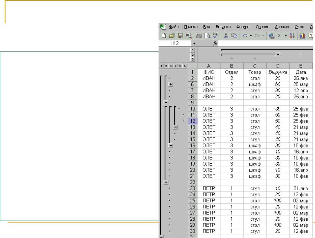The height and width of the screenshot is (238, 315).
Task: Copy selection using the Copy icon
Action: tap(234, 36)
